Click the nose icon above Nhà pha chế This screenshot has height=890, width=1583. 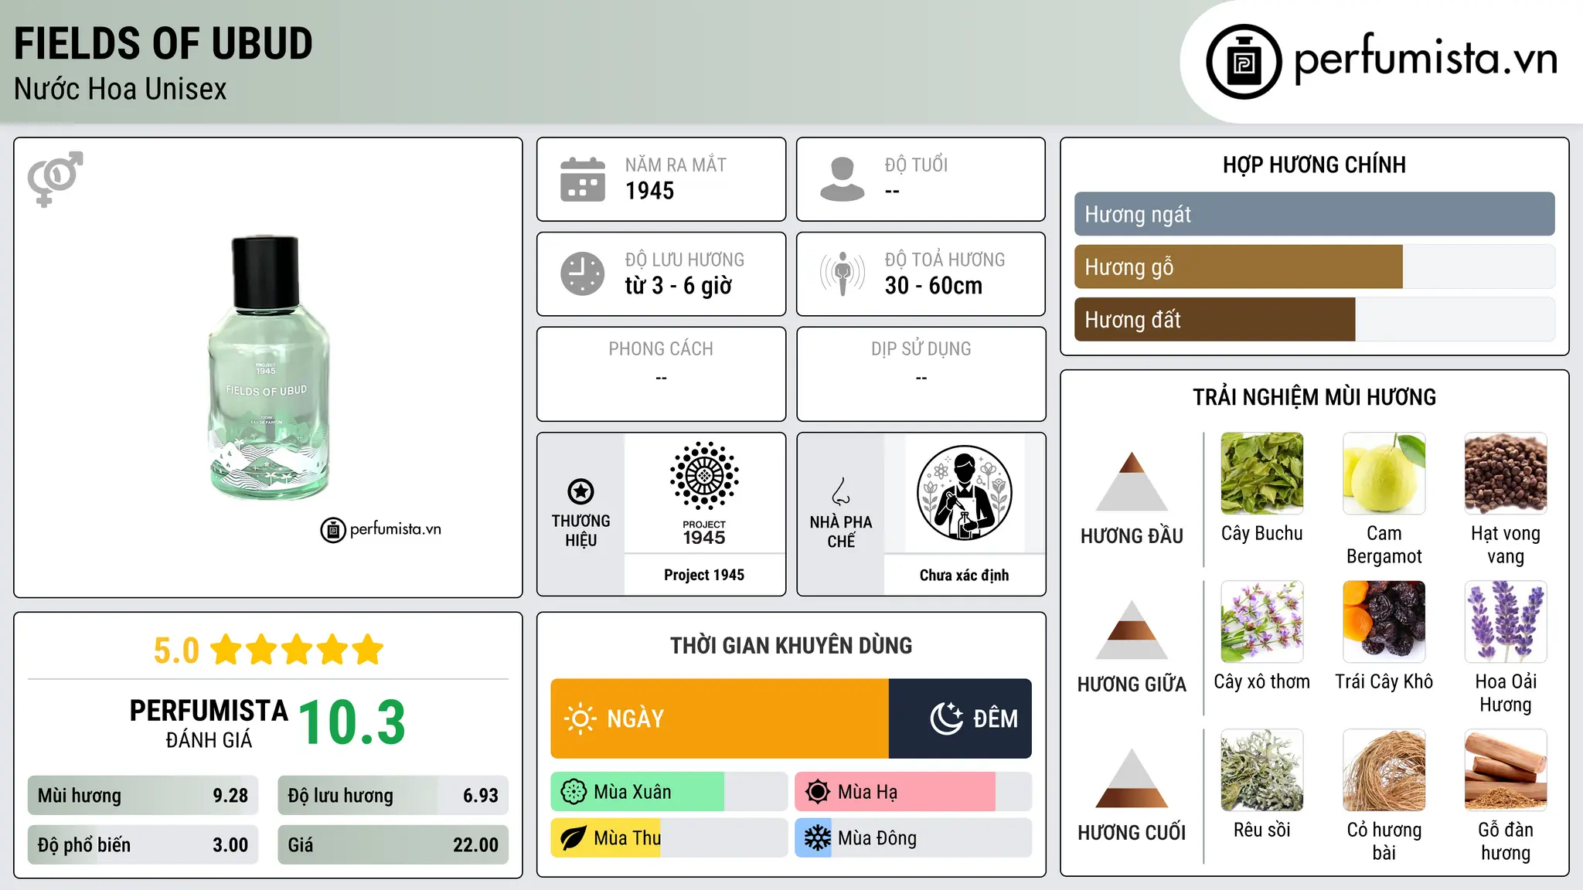click(x=841, y=491)
